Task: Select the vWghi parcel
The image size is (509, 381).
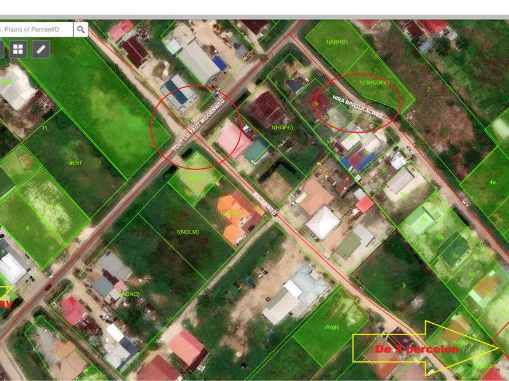Action: tap(331, 326)
